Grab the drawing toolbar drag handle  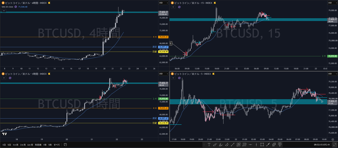tap(204, 145)
